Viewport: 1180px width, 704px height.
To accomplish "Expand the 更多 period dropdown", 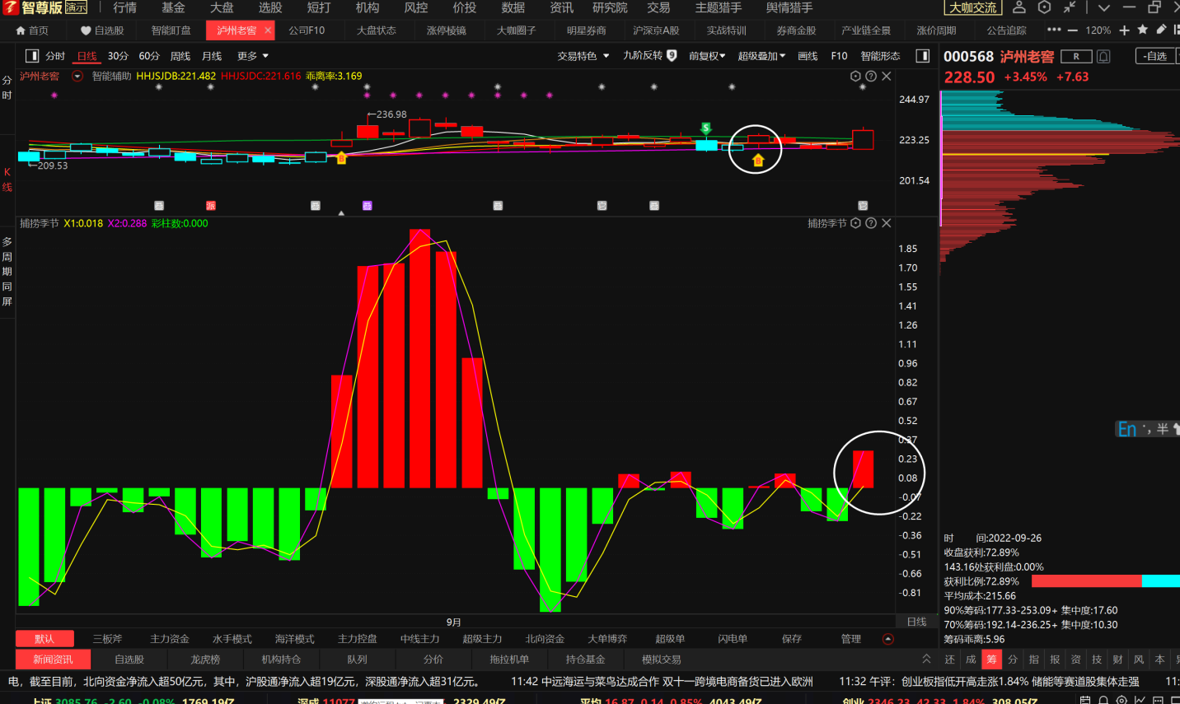I will tap(253, 56).
